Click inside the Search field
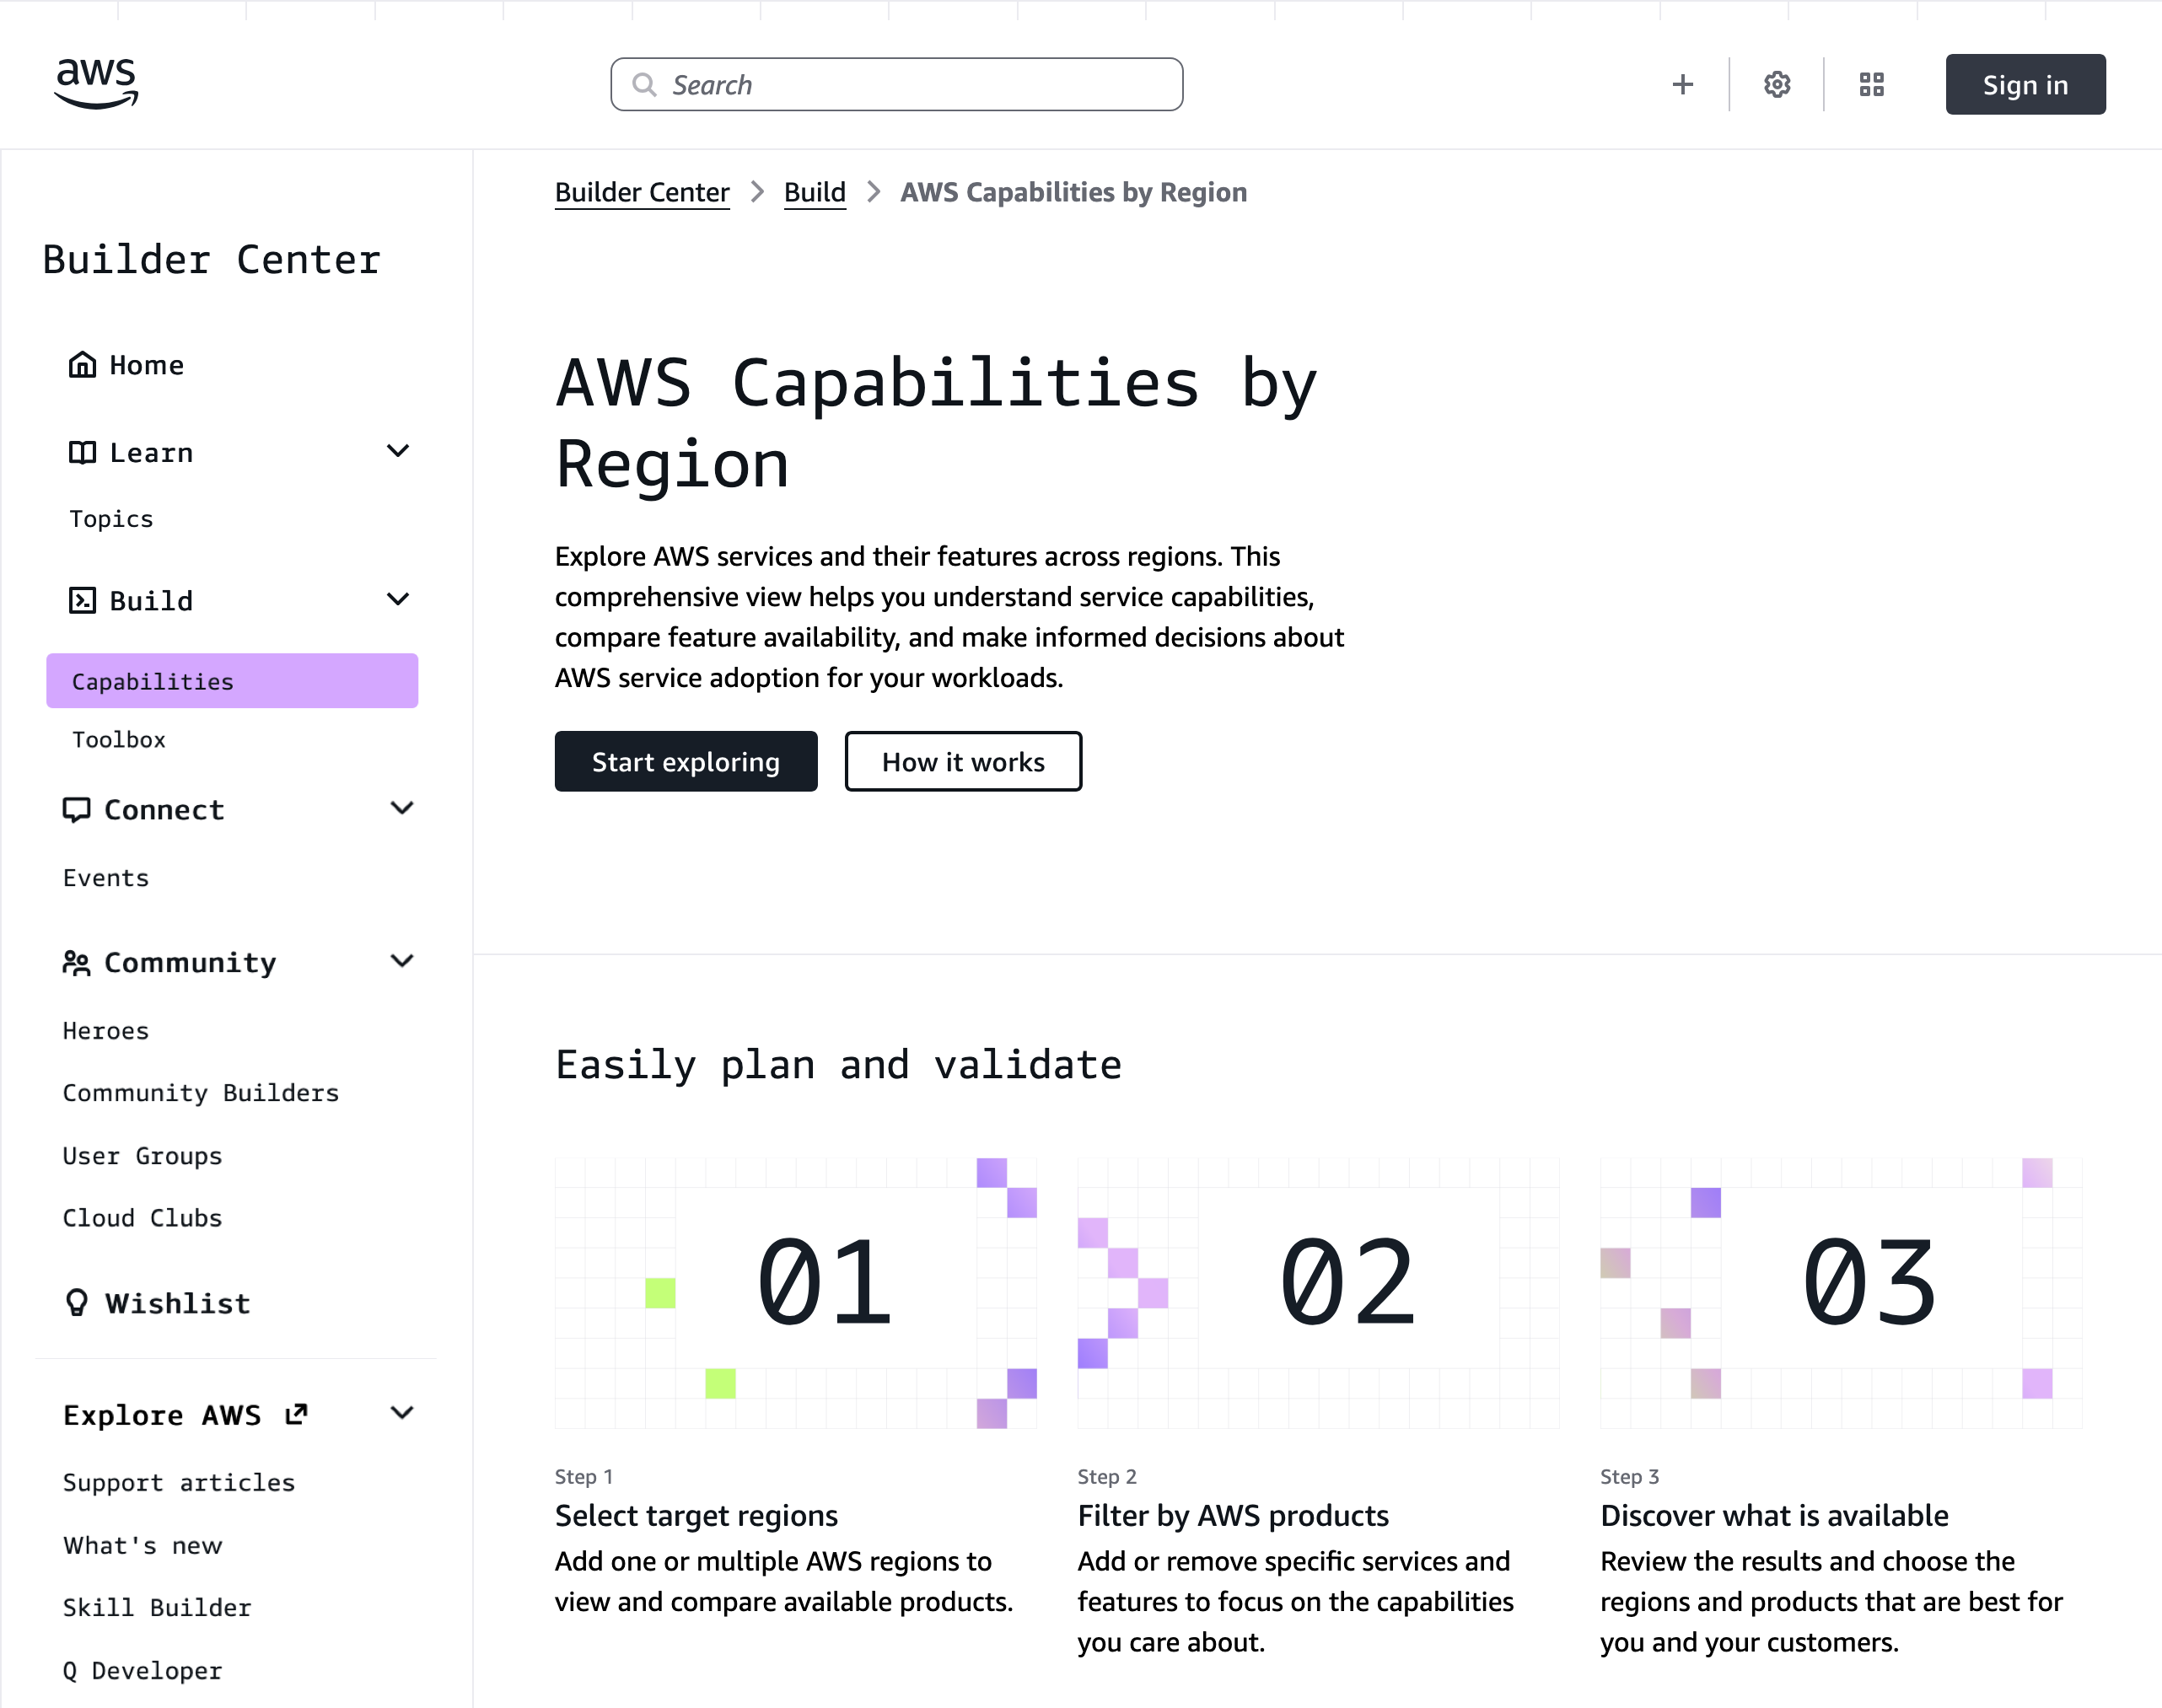Screen dimensions: 2162x1708 coord(897,84)
